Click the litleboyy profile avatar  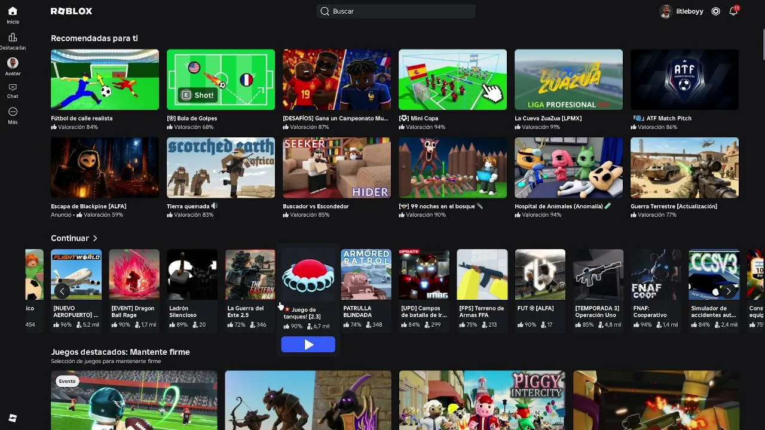(665, 11)
